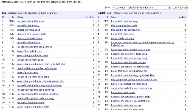The width and height of the screenshot is (192, 110).
Task: Sort Impressions by the % column header
Action: 13,17
